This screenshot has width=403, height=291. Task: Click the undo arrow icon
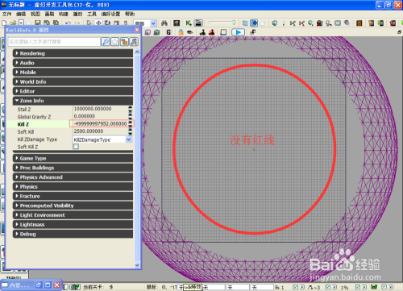[x=69, y=23]
